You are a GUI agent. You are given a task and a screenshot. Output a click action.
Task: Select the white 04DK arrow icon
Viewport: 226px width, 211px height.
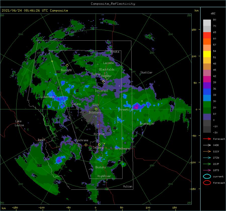[x=207, y=145]
